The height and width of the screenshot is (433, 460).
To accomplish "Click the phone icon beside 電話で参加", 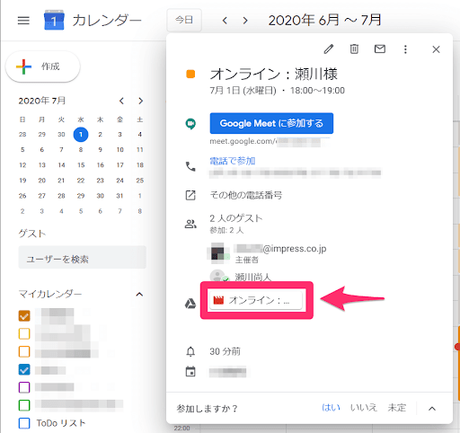I will pyautogui.click(x=190, y=166).
